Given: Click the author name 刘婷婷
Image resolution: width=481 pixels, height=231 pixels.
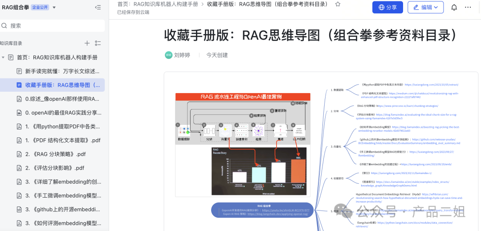Looking at the screenshot, I should [182, 55].
